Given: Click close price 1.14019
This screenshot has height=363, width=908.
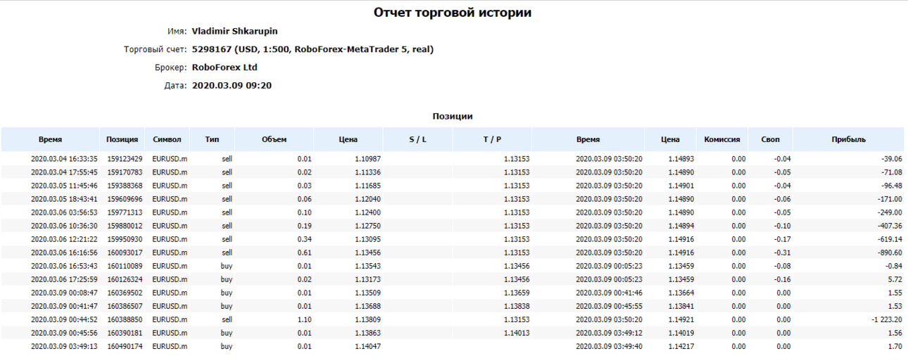Looking at the screenshot, I should (681, 333).
